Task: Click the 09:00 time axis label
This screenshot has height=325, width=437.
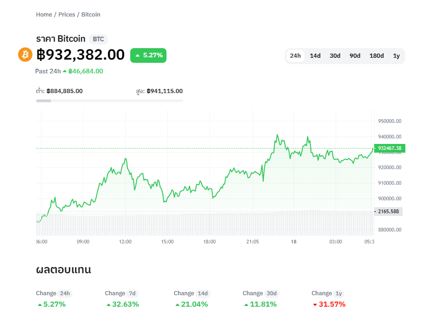Action: (83, 242)
